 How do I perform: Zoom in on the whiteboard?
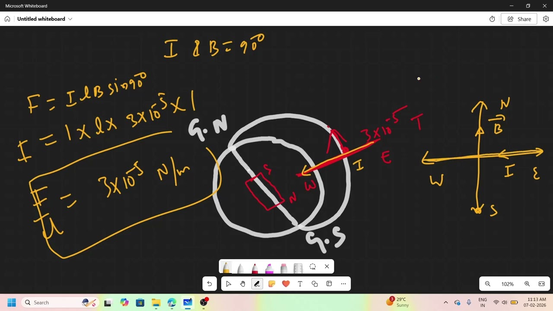527,284
